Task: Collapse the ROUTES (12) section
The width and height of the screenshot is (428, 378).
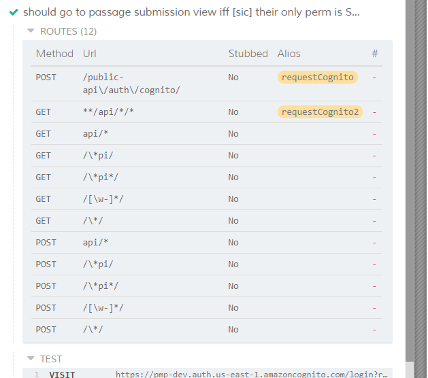Action: click(31, 31)
